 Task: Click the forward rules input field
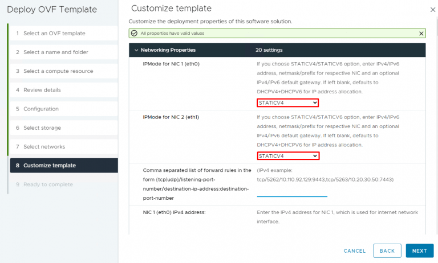291,191
